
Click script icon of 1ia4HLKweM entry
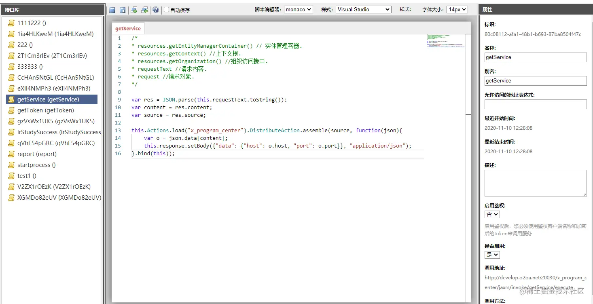tap(11, 34)
